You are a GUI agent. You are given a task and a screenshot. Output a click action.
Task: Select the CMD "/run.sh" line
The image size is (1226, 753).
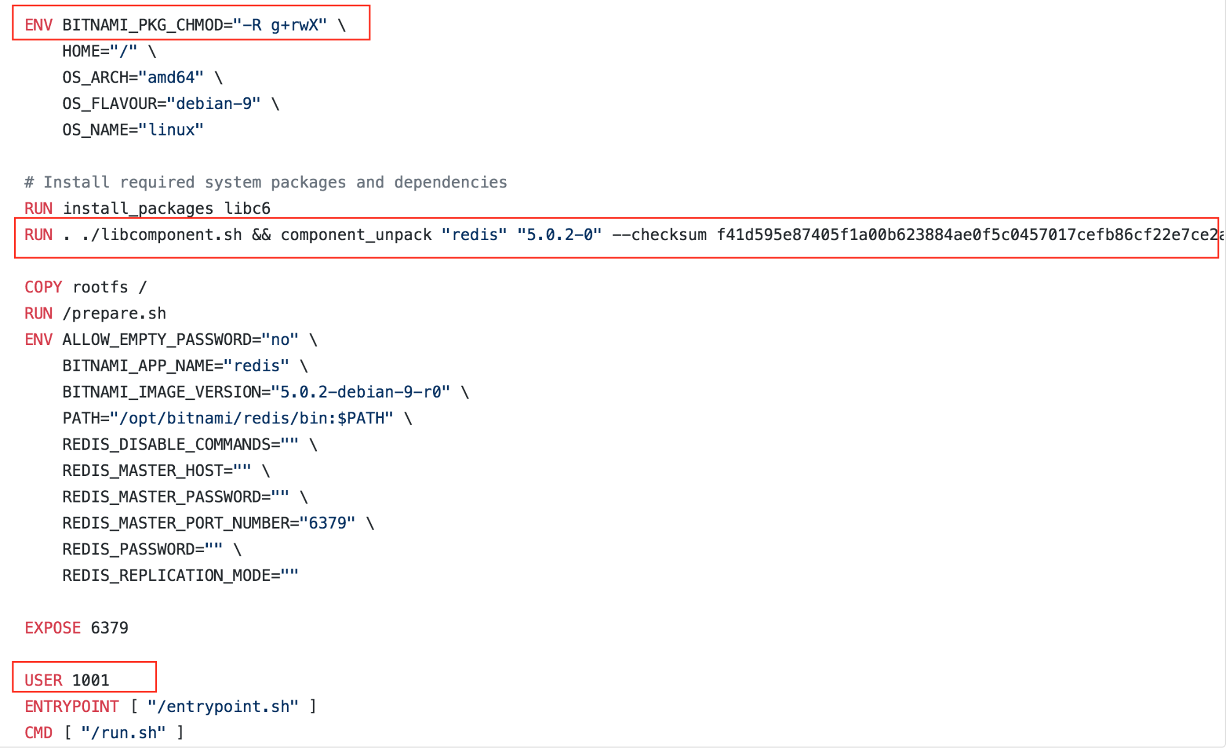click(x=104, y=733)
